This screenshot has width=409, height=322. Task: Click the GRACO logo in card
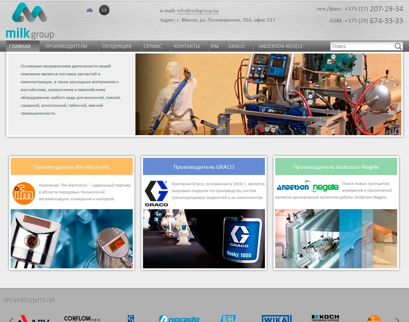click(x=156, y=193)
